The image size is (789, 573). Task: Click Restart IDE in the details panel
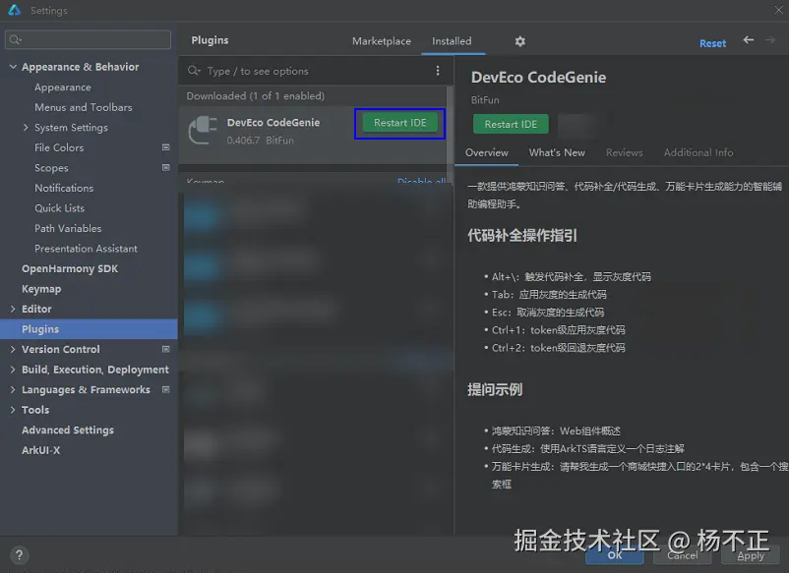click(x=511, y=124)
